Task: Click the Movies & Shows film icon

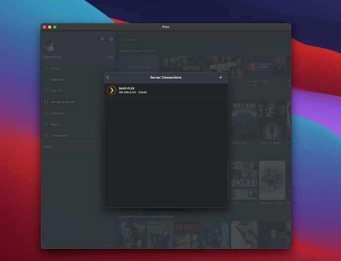Action: tap(46, 102)
